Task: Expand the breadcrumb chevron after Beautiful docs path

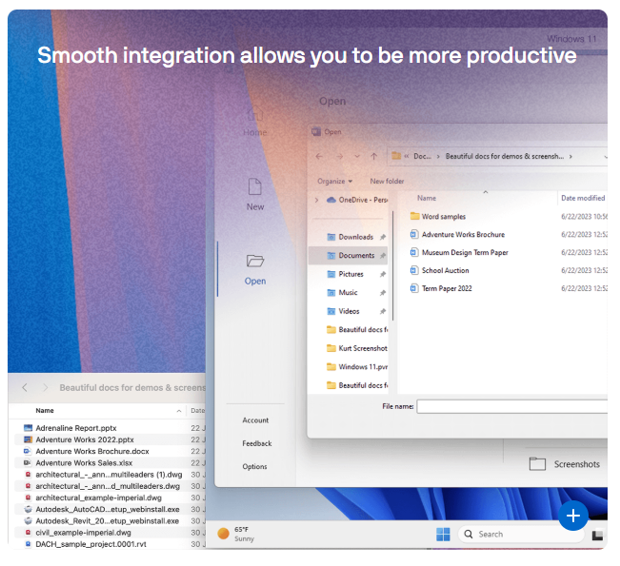Action: click(x=570, y=156)
